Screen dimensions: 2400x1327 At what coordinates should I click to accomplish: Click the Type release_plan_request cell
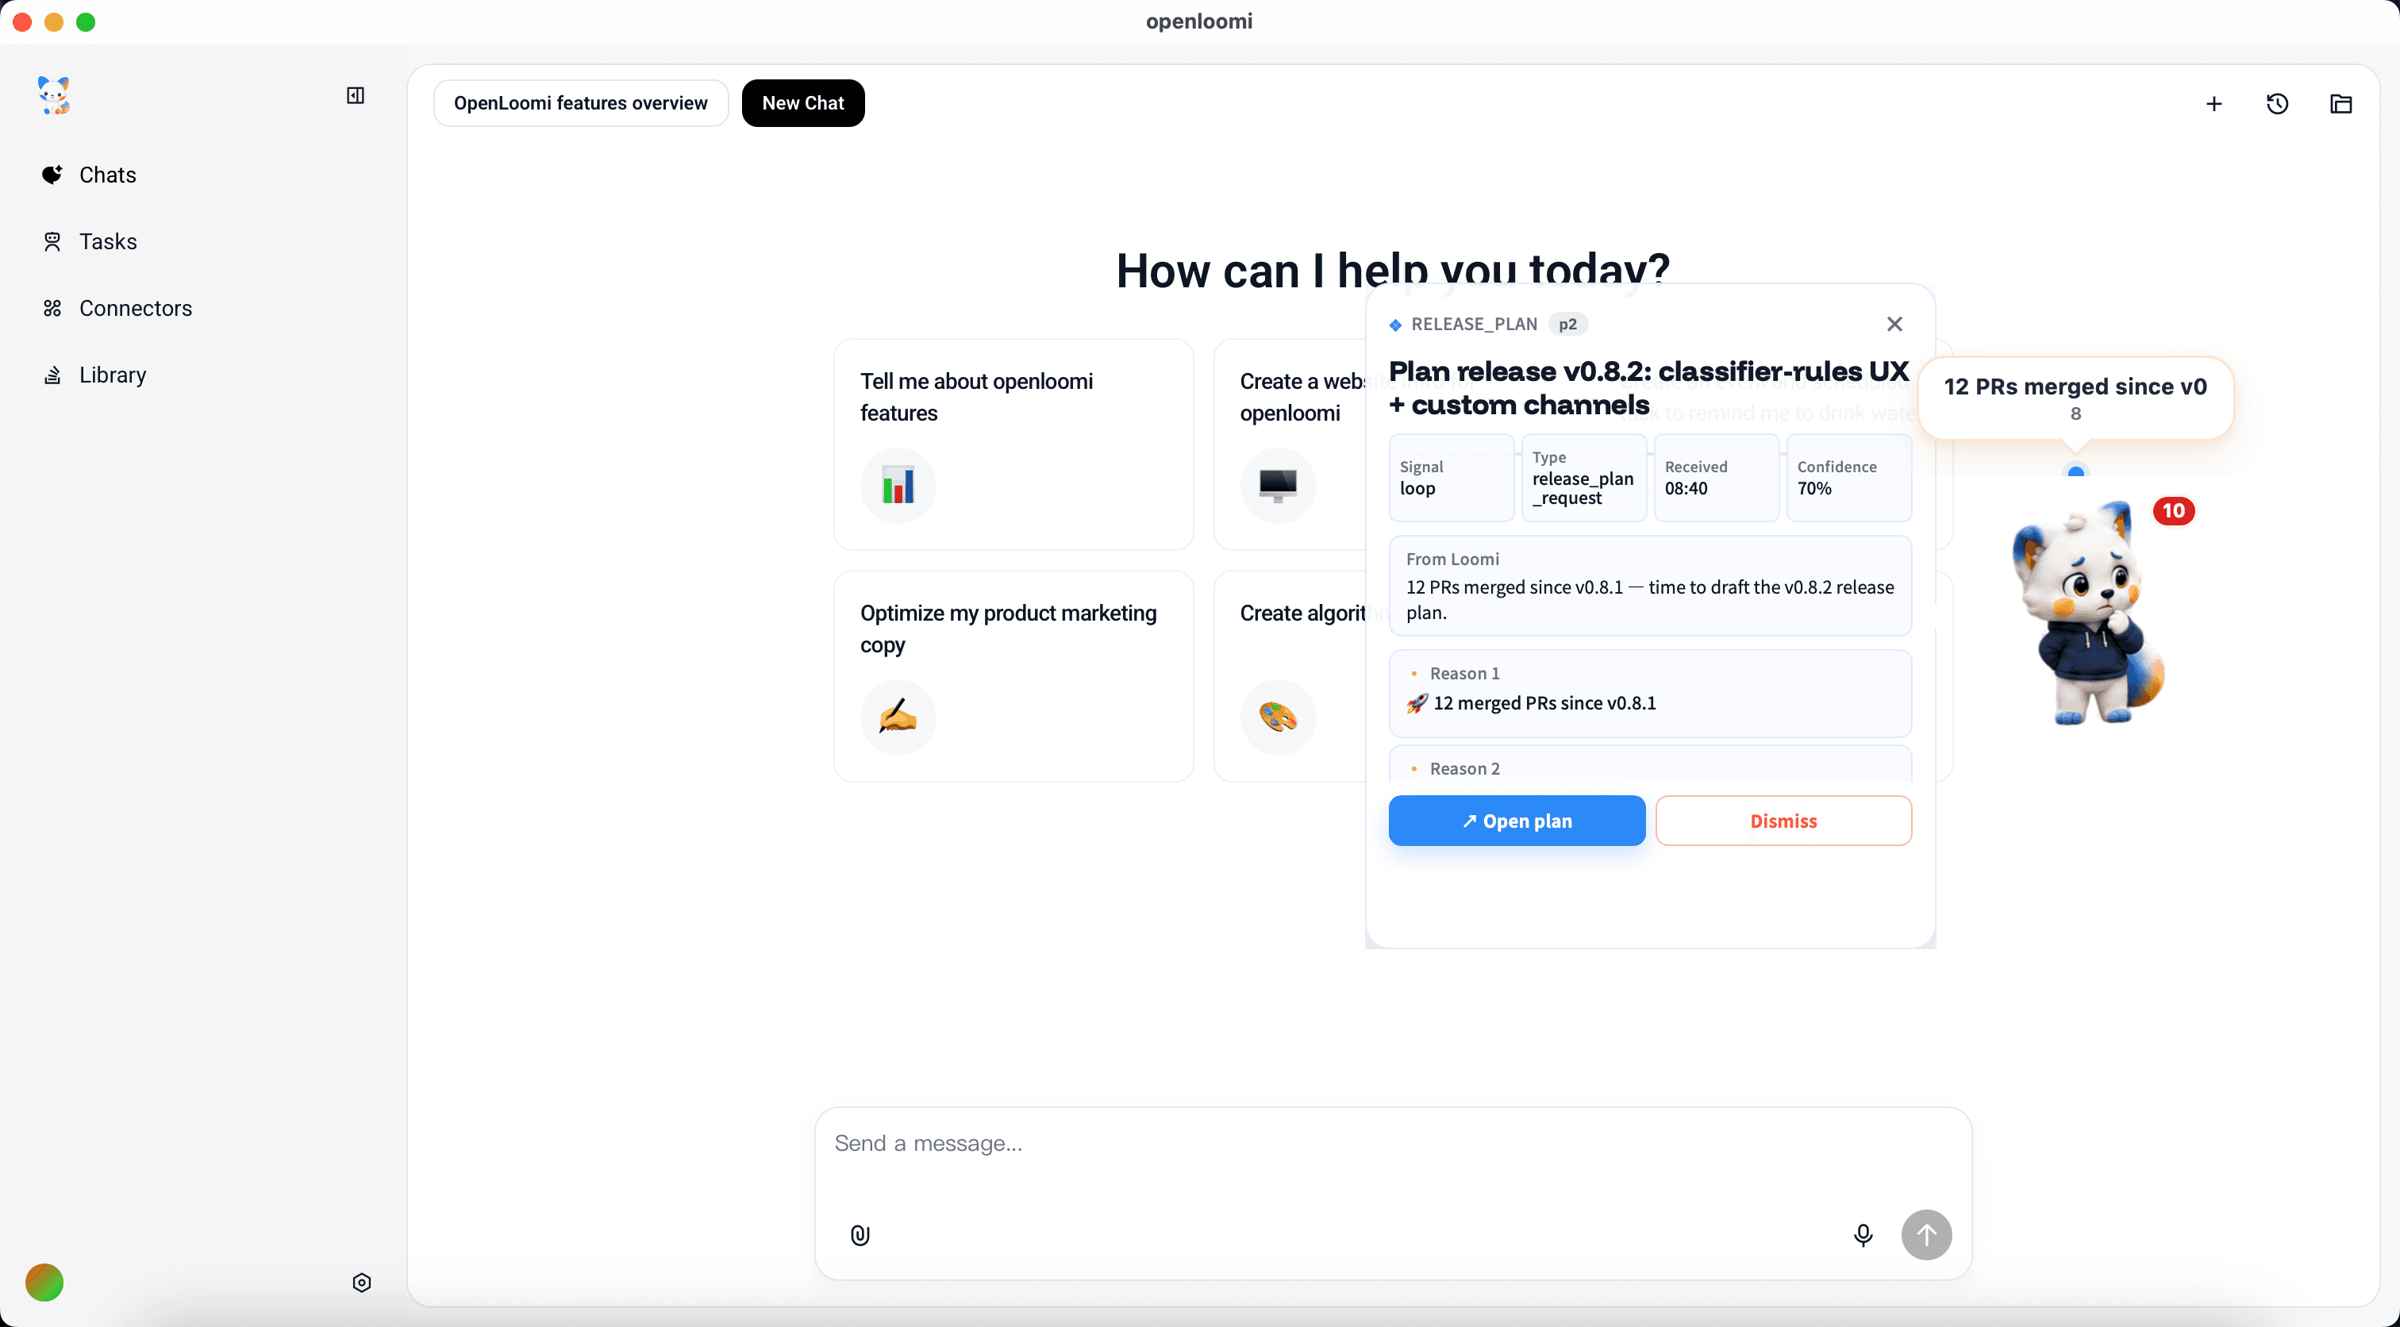(x=1584, y=478)
